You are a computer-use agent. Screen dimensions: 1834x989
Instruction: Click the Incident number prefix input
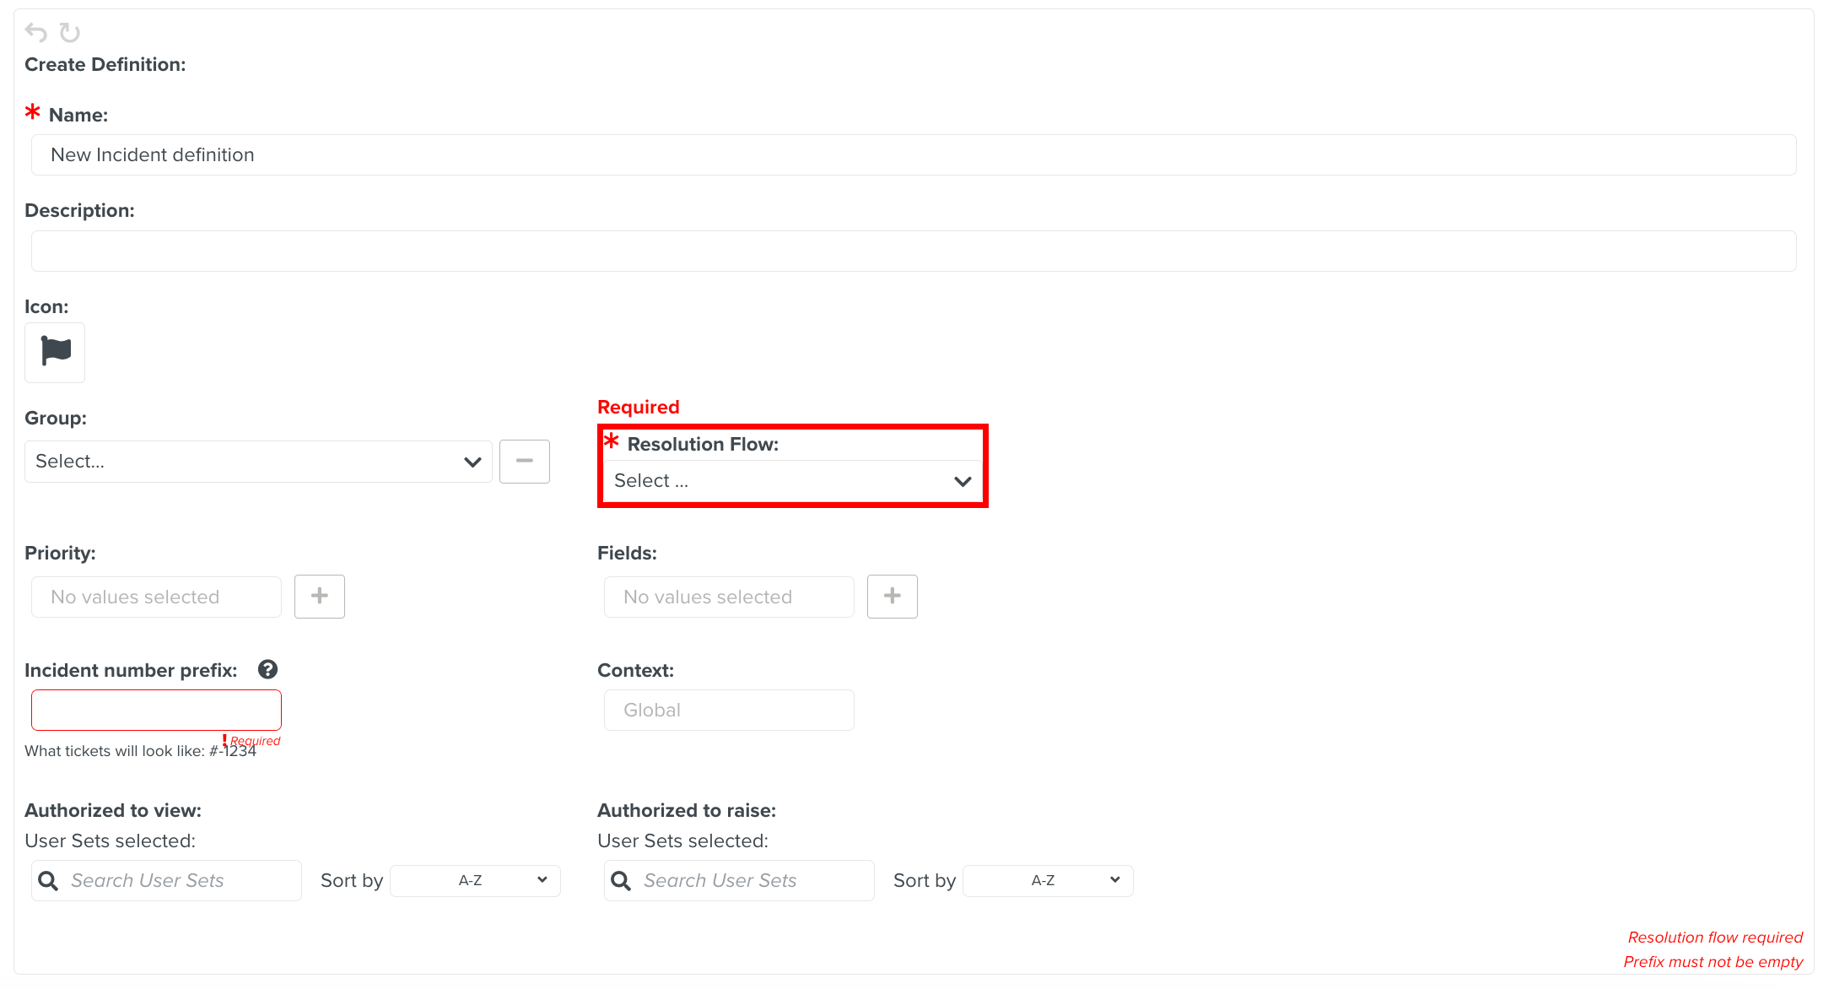pyautogui.click(x=156, y=710)
